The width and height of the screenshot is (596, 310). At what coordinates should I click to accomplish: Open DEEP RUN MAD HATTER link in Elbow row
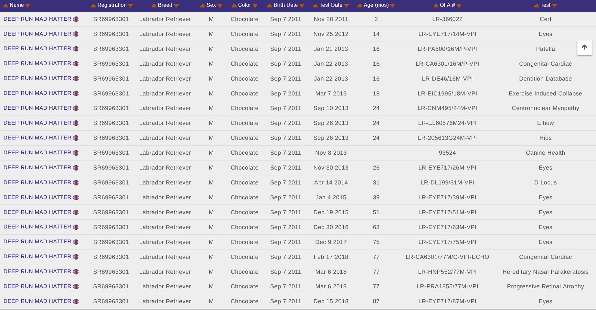point(37,123)
